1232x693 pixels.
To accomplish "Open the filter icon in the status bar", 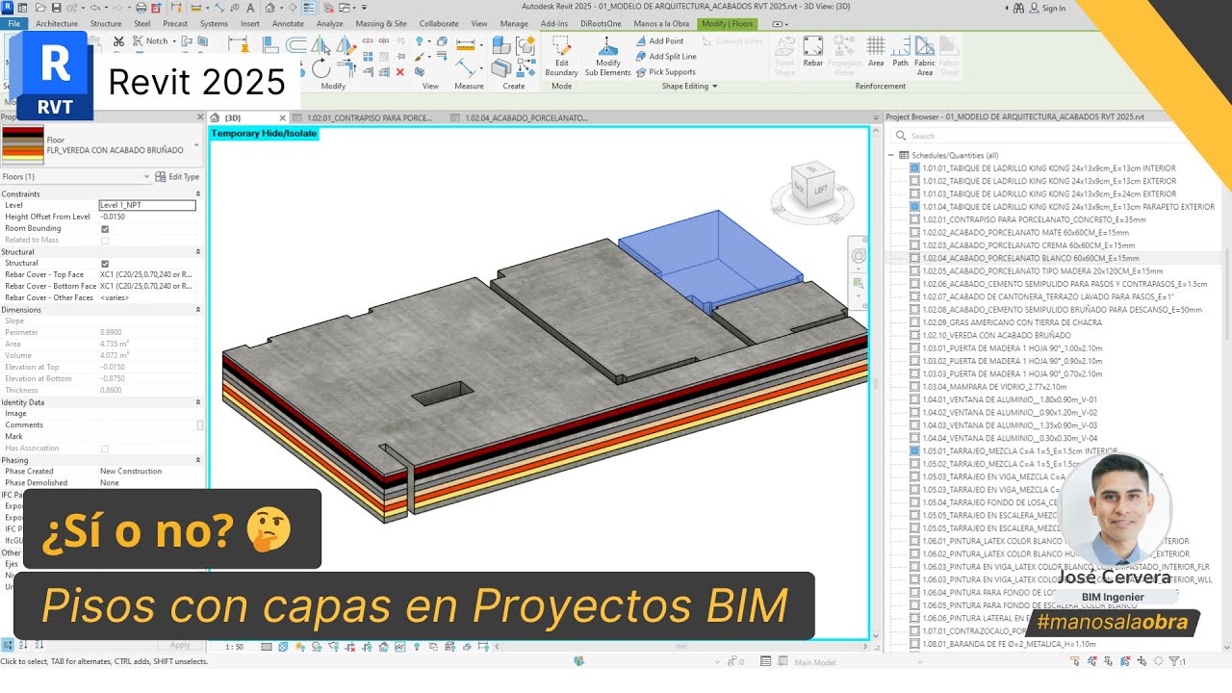I will coord(1175,661).
